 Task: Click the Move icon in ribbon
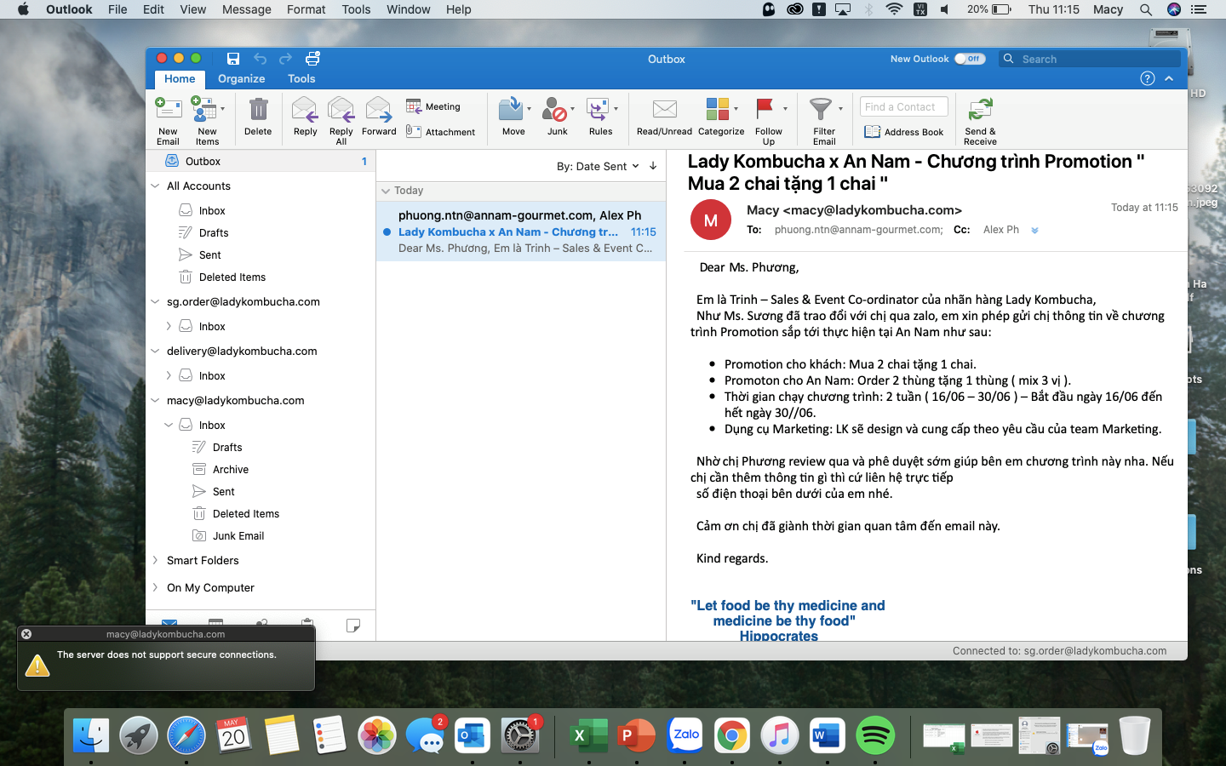click(x=511, y=110)
